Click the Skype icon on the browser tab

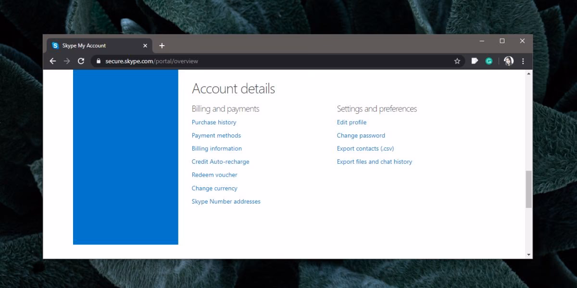click(56, 45)
